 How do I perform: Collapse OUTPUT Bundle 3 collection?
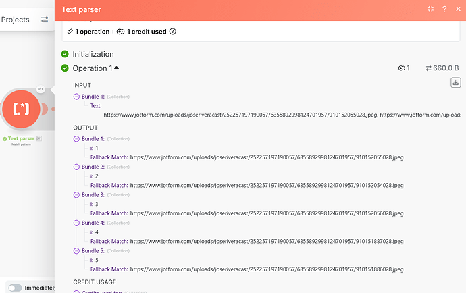tap(76, 194)
